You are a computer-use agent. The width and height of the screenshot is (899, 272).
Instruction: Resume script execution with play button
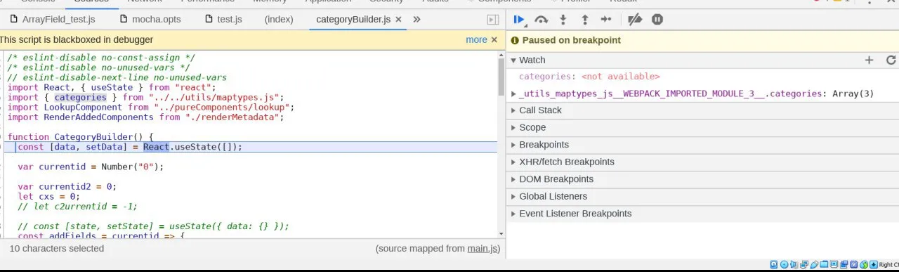(x=519, y=20)
